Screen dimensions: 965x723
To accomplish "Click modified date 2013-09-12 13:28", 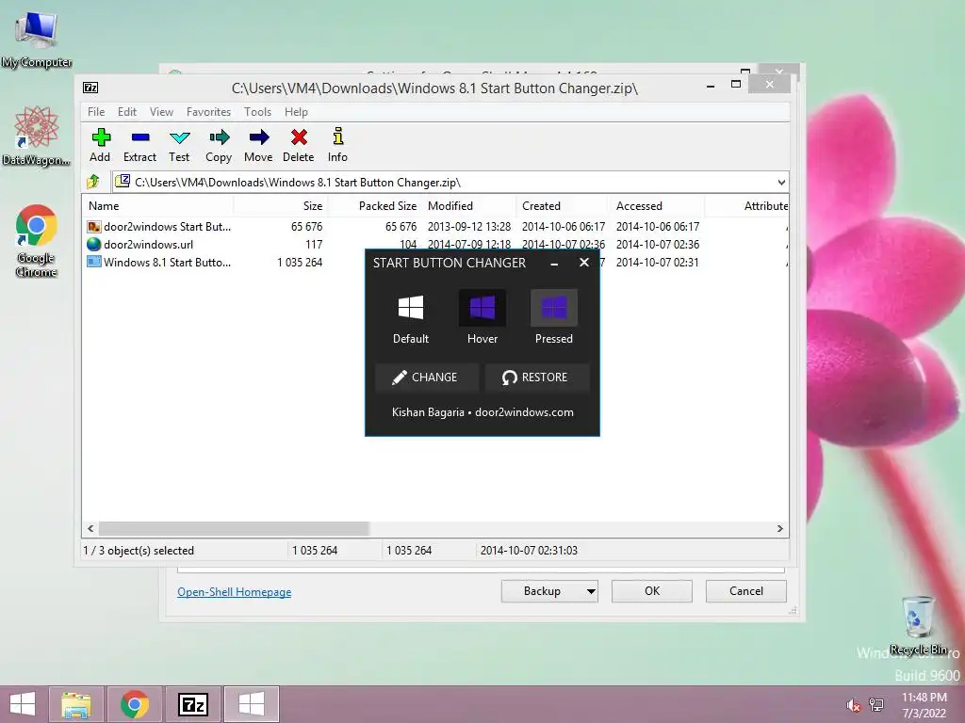I will (x=469, y=227).
